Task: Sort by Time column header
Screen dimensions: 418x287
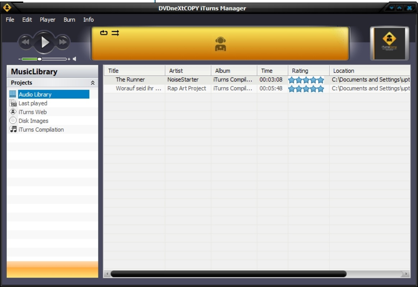Action: click(x=273, y=71)
